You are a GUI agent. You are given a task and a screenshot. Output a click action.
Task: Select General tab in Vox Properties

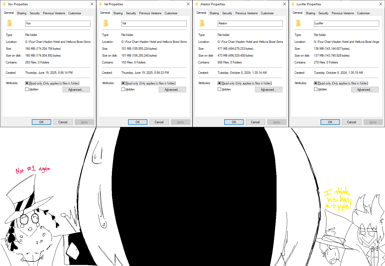pos(9,13)
